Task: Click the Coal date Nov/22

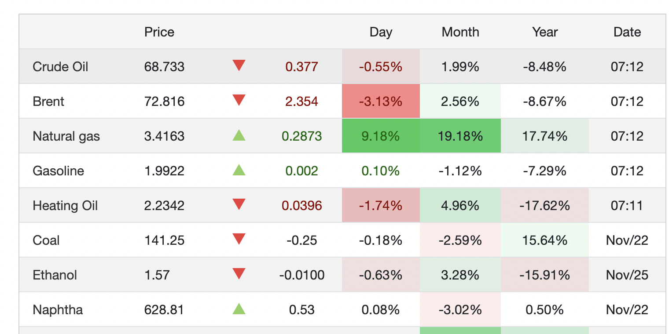Action: coord(627,240)
